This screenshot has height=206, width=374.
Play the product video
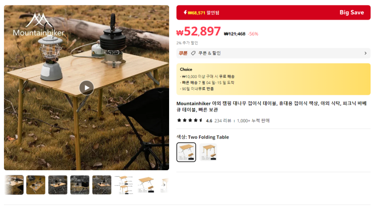[87, 88]
